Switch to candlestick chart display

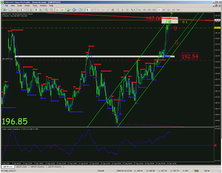coord(36,10)
